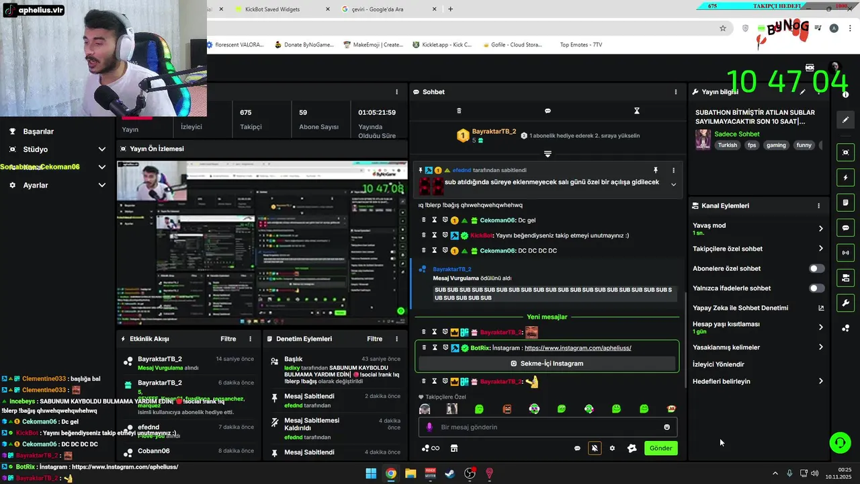
Task: Click the trash icon under Sohbet header
Action: [459, 111]
